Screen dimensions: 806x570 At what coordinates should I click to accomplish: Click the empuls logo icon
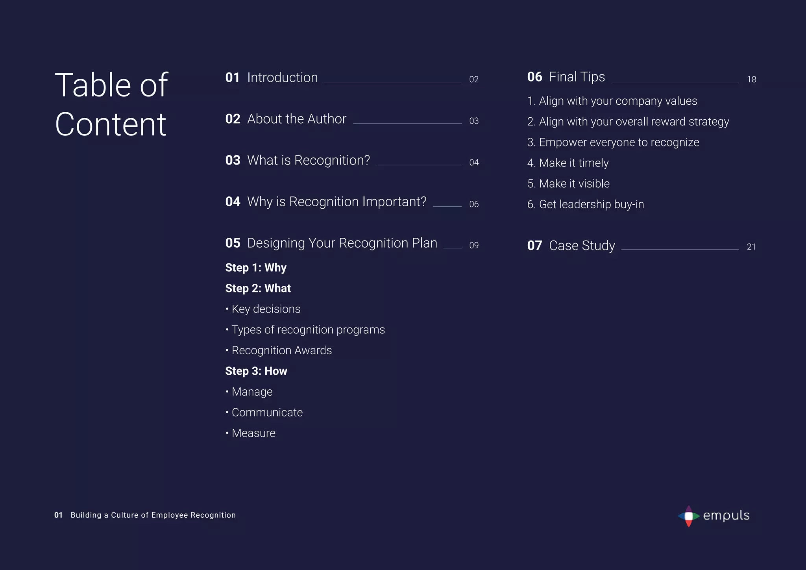[x=688, y=516]
